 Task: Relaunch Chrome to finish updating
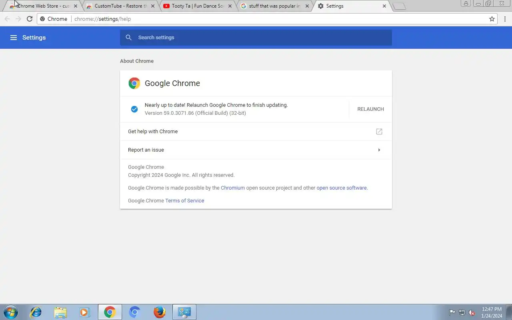[370, 109]
